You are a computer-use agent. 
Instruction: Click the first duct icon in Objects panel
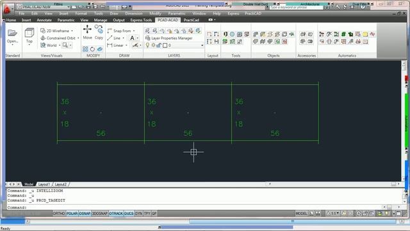pos(256,34)
